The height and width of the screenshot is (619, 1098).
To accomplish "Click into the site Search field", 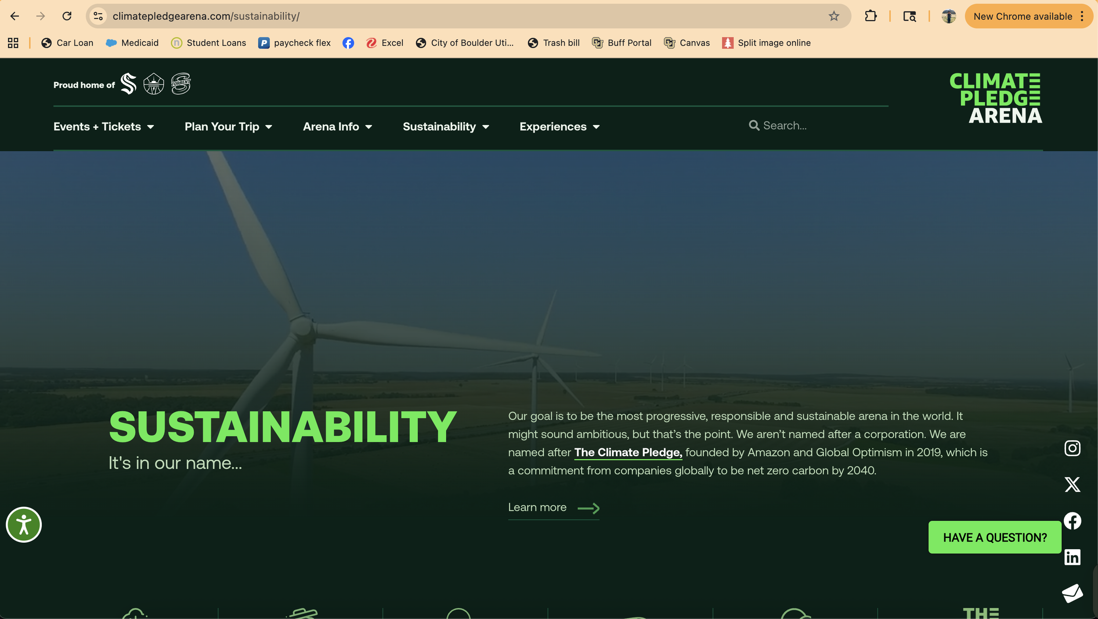I will [813, 126].
